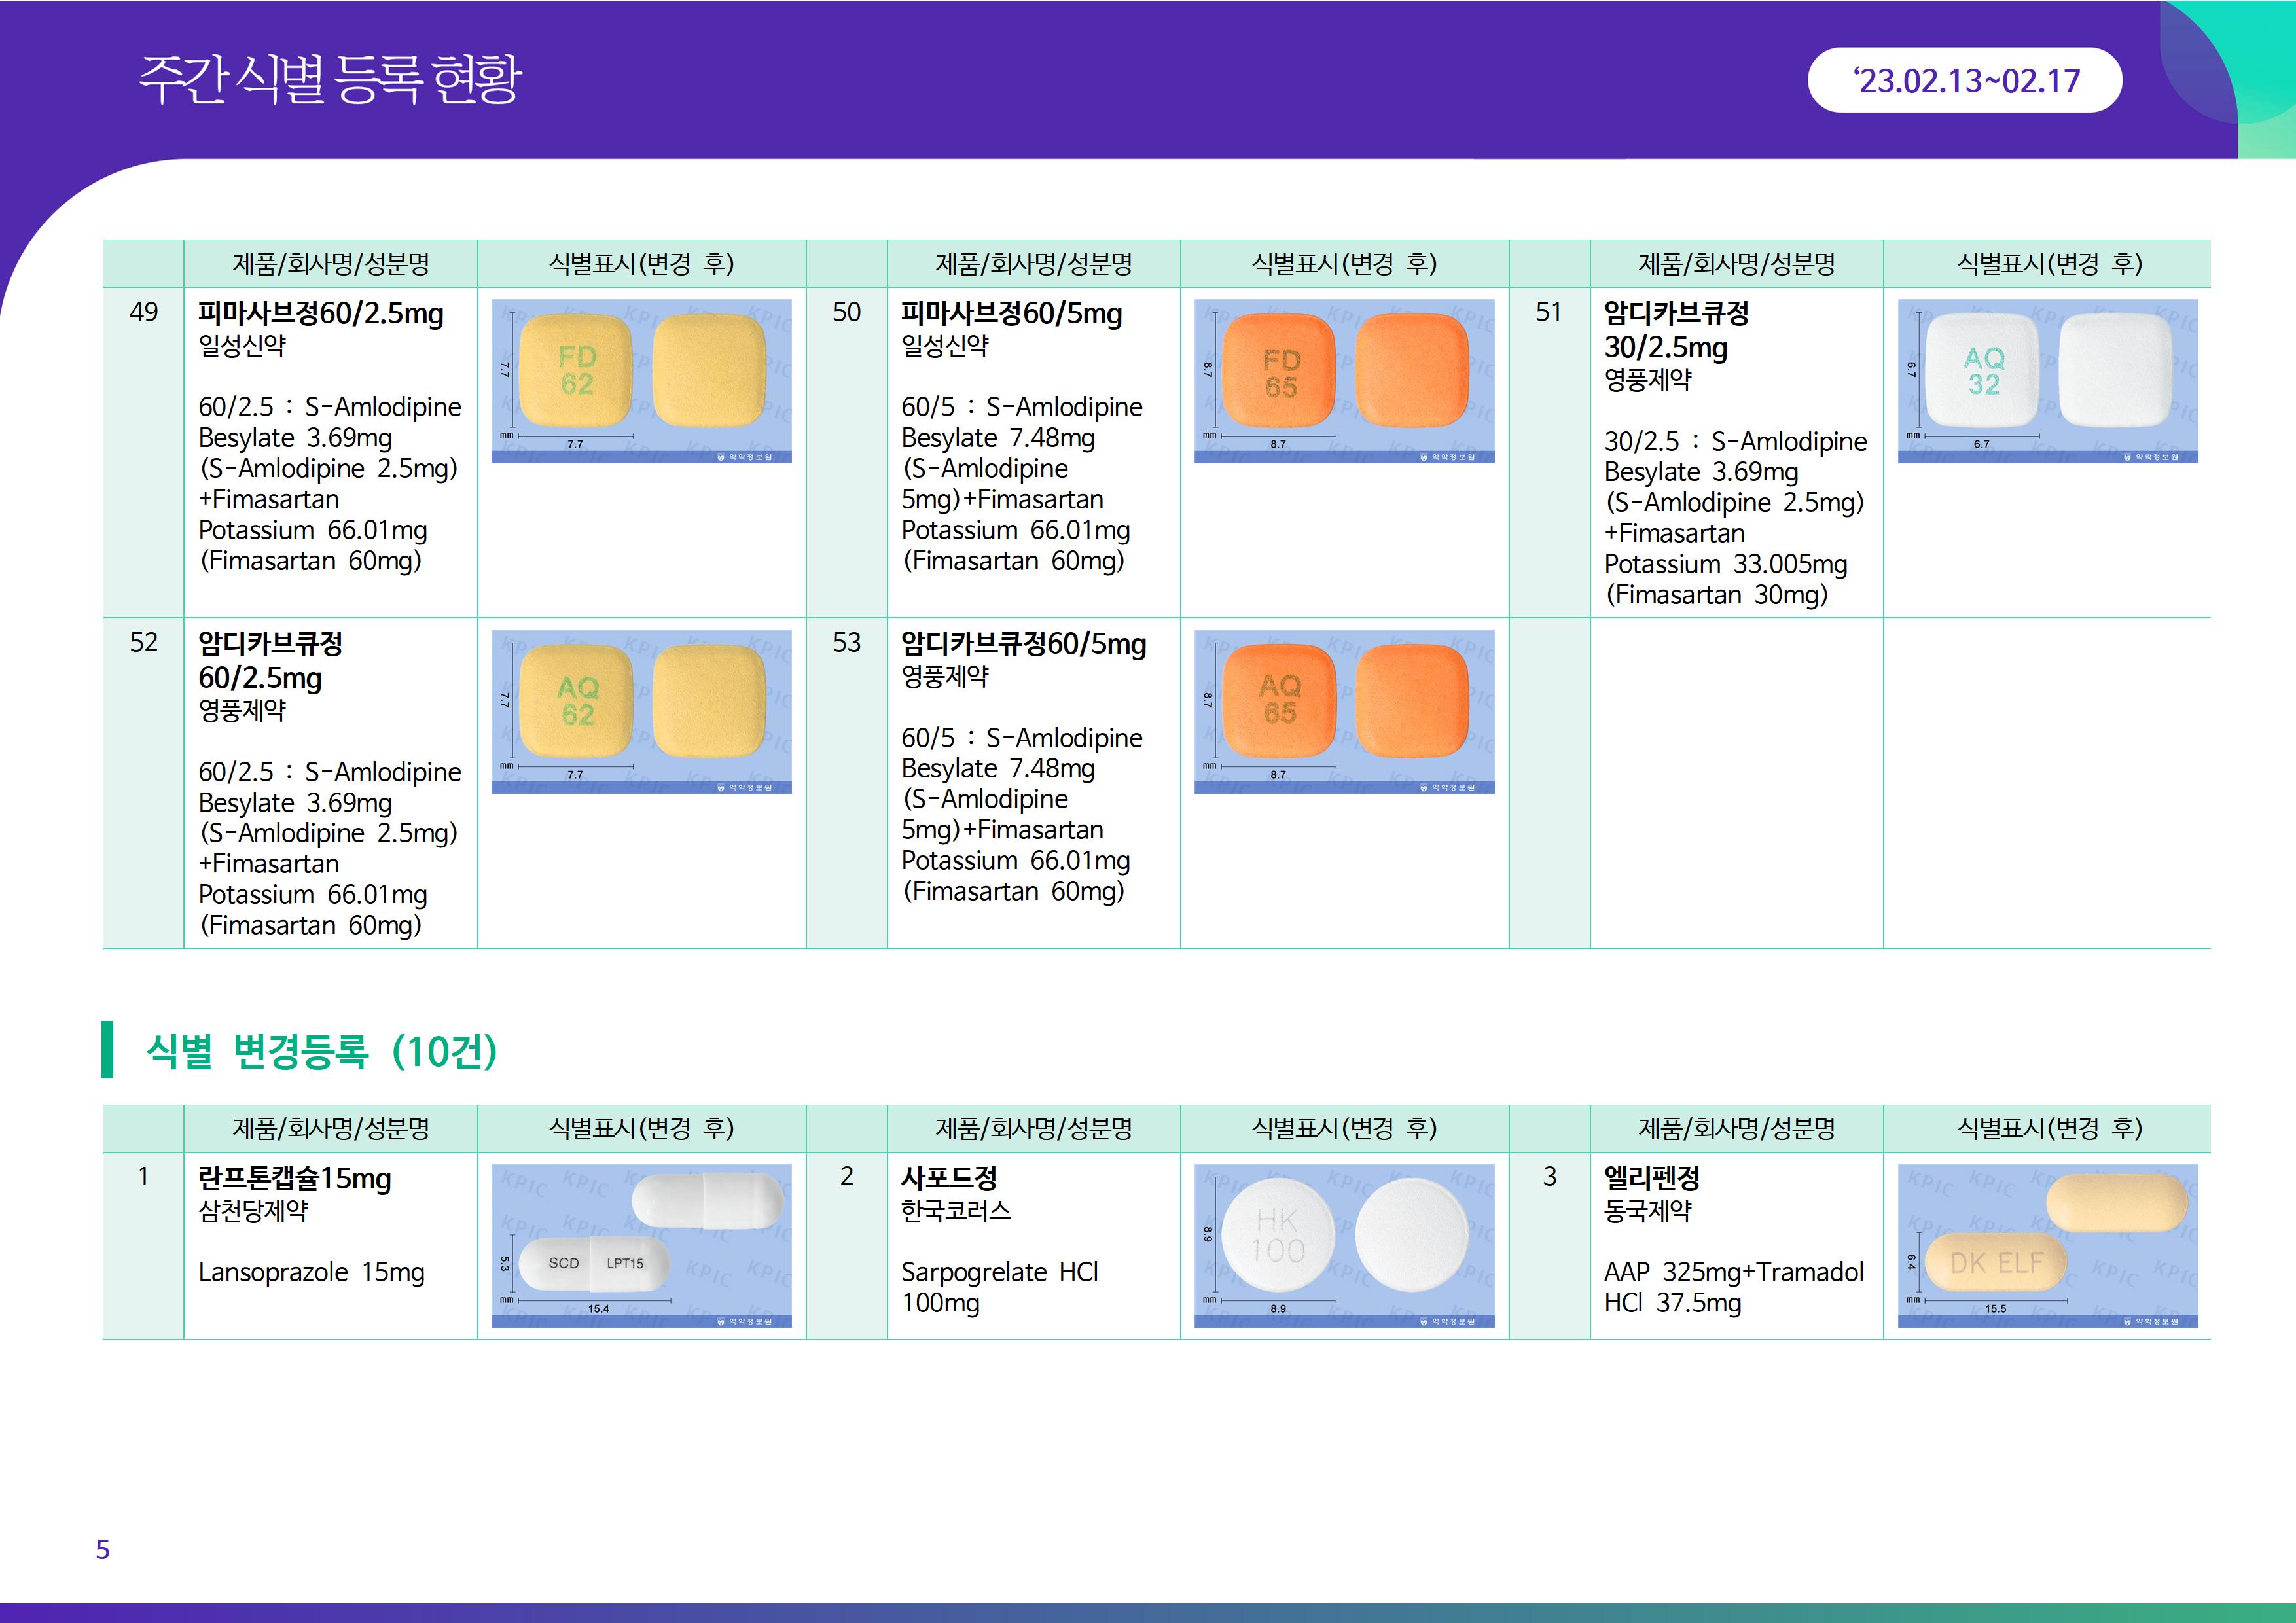
Task: Click the DK ELF oblong tablet image
Action: tap(2047, 1245)
